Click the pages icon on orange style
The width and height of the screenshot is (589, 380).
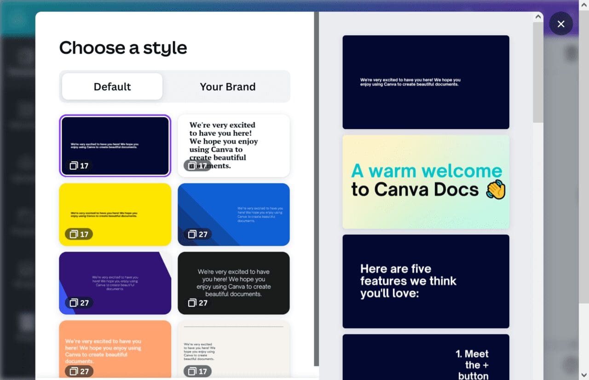pyautogui.click(x=74, y=371)
